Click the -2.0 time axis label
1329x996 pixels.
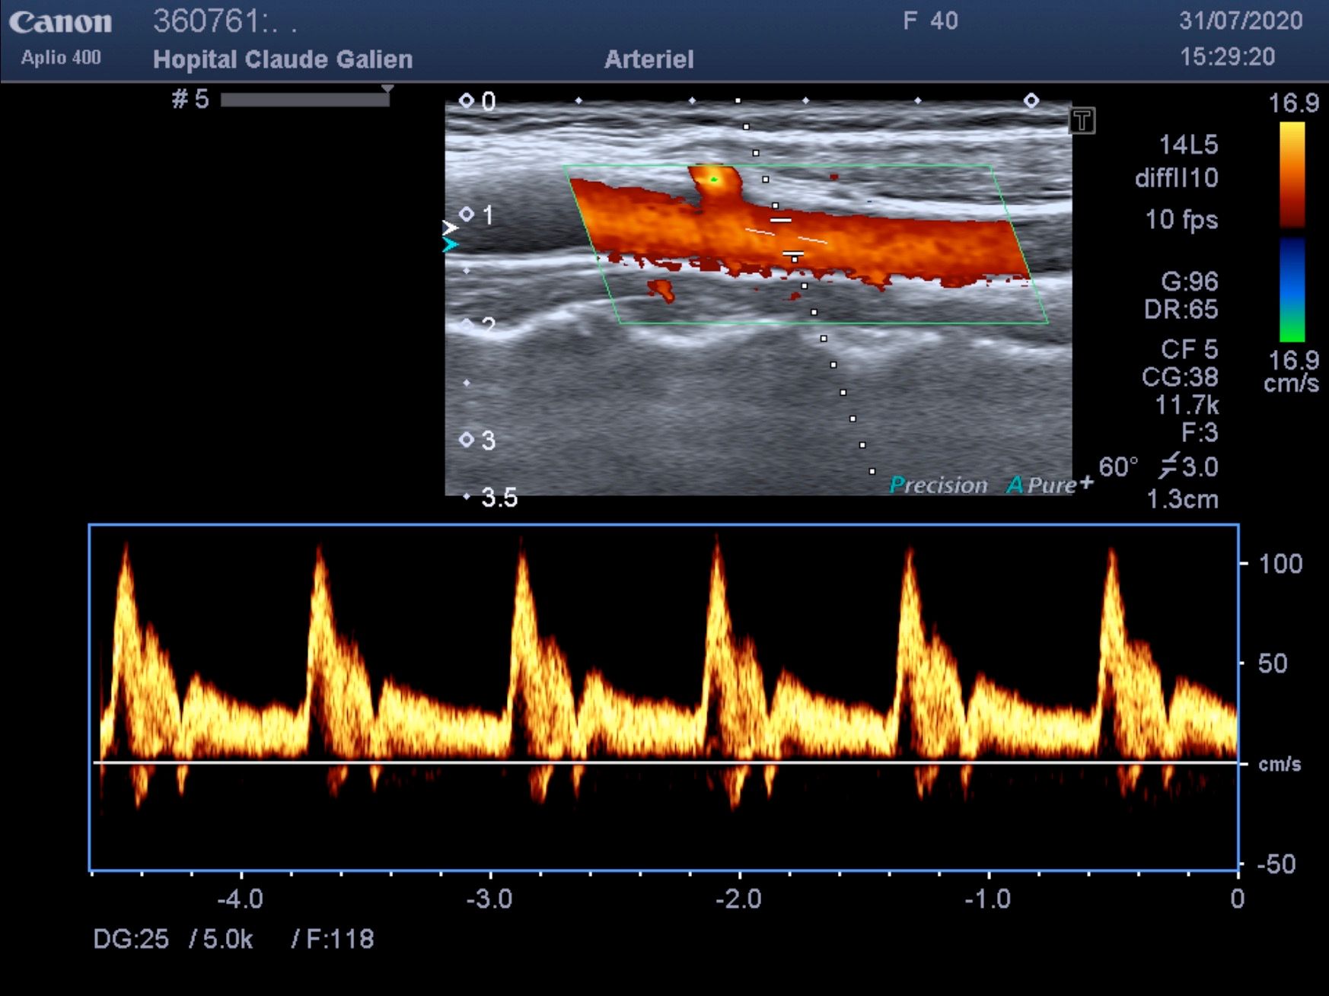(738, 899)
